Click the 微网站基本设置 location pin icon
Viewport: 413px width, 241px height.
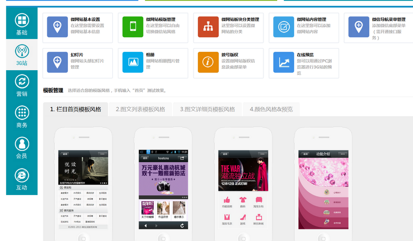point(57,27)
